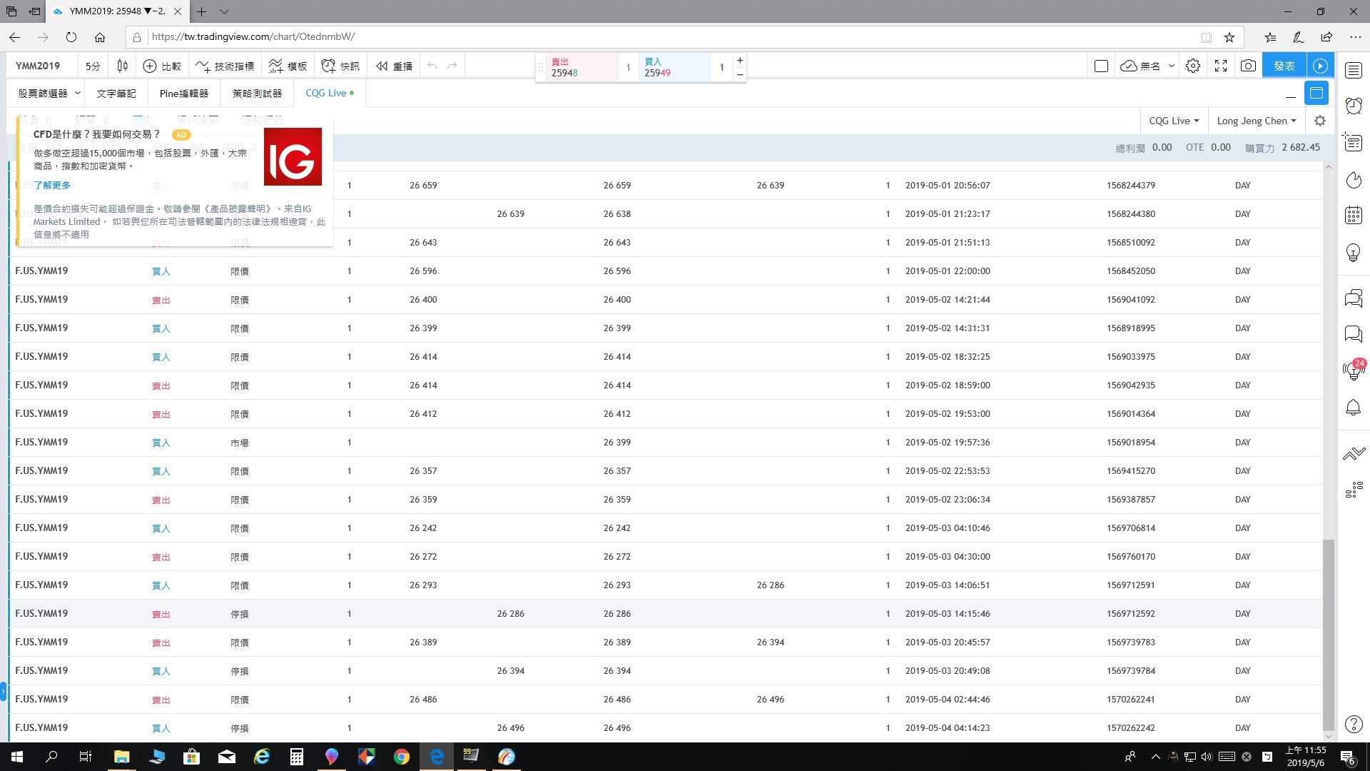Toggle the bottom panel maximize button
This screenshot has width=1370, height=771.
pyautogui.click(x=1316, y=94)
